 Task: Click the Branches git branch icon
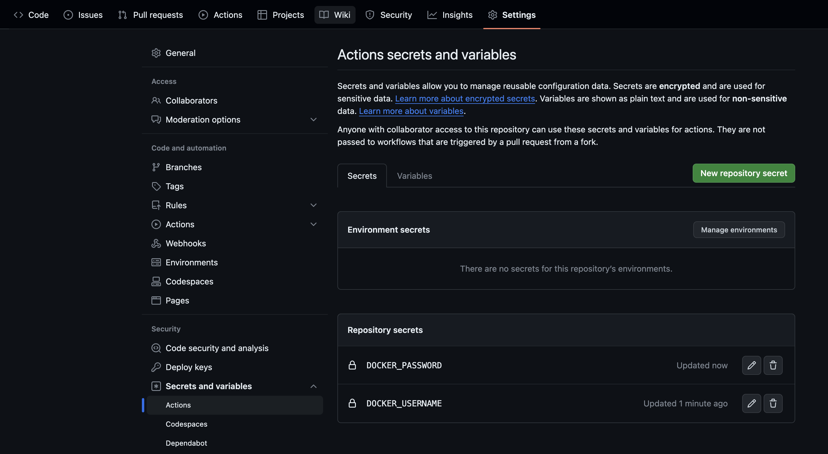pyautogui.click(x=156, y=167)
